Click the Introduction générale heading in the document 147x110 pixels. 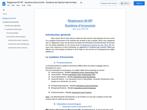coord(58,35)
